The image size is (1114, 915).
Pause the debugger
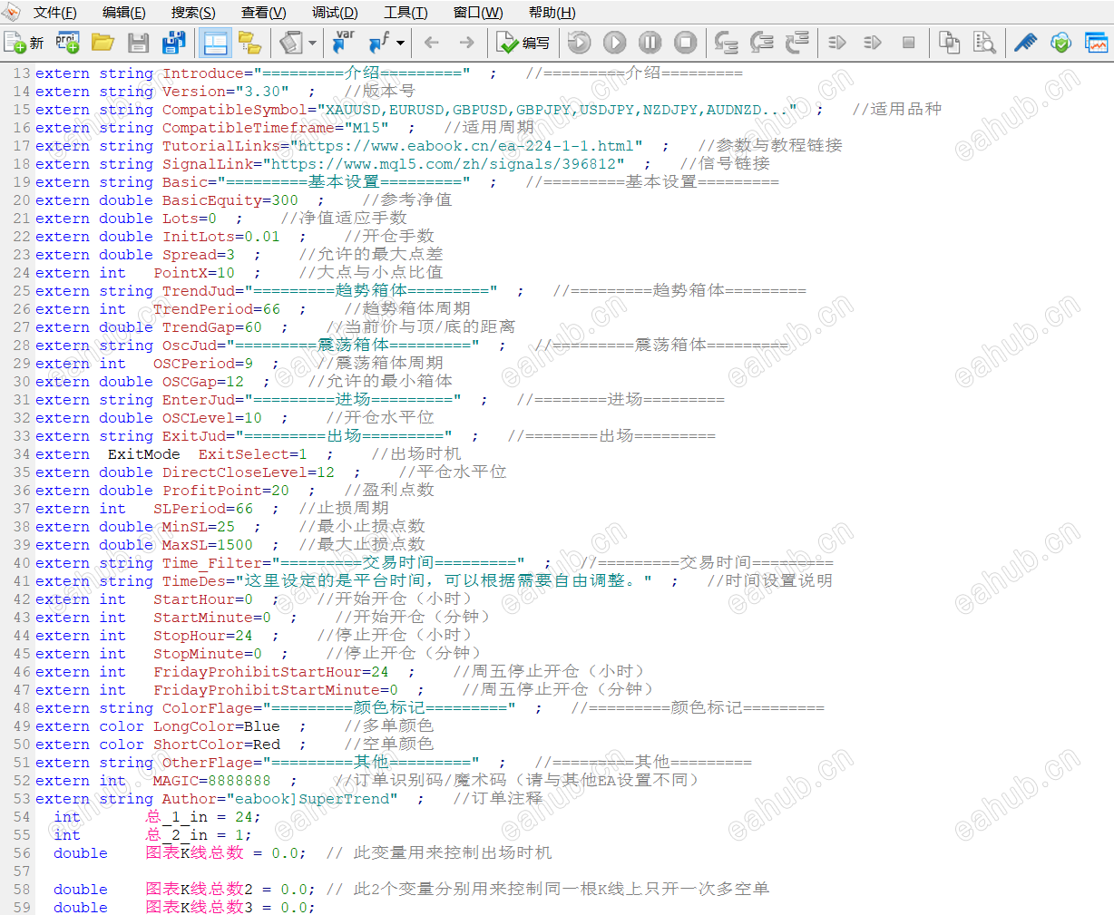point(650,43)
